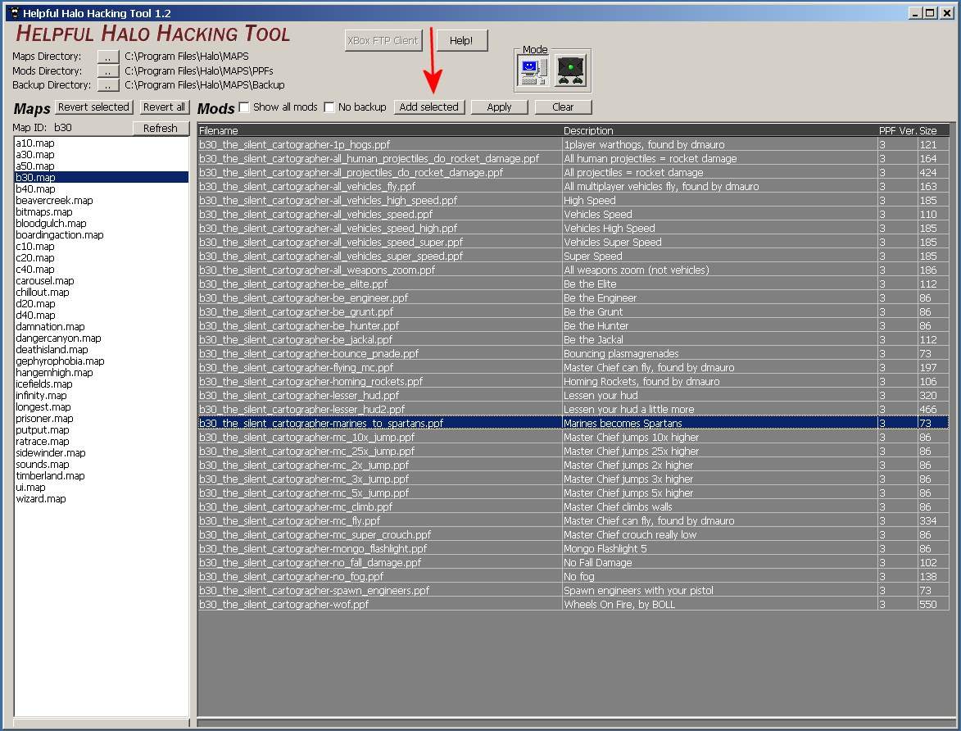Sort by Filename column header
This screenshot has height=731, width=961.
[x=380, y=130]
